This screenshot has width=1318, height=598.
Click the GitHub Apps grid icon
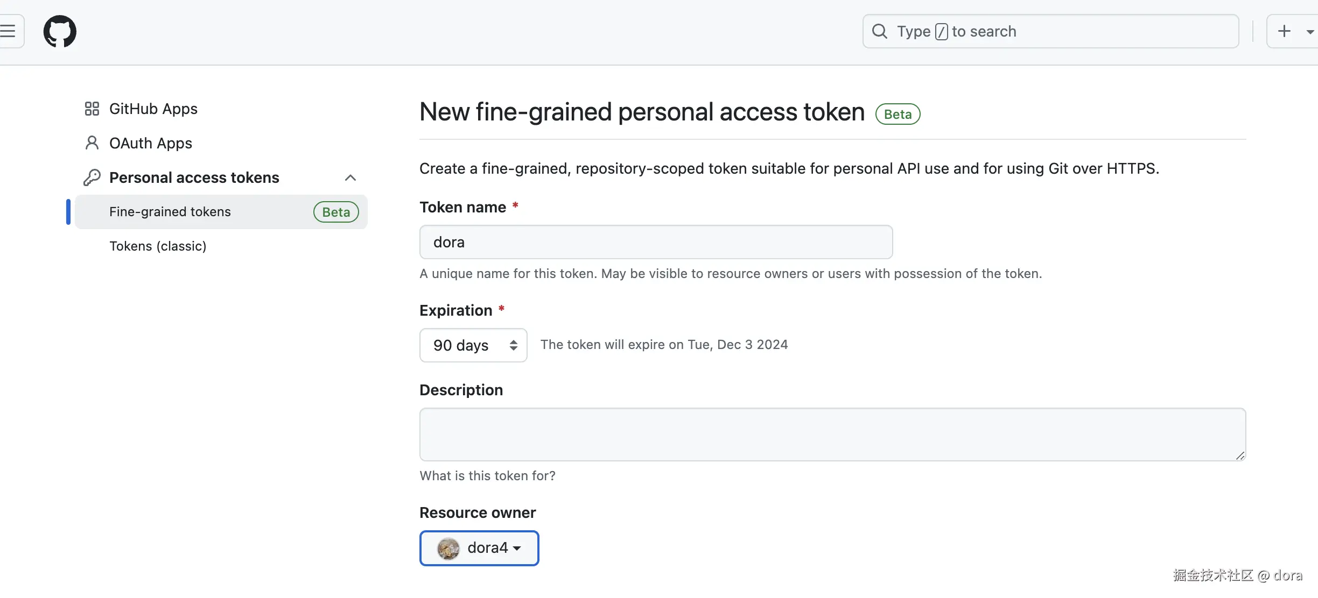coord(92,109)
